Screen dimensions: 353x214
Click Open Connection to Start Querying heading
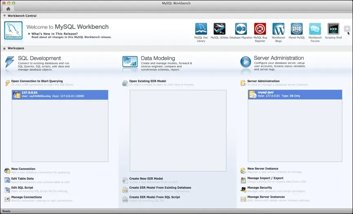coord(37,81)
